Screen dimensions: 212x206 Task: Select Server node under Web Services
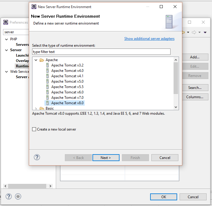tap(22, 77)
